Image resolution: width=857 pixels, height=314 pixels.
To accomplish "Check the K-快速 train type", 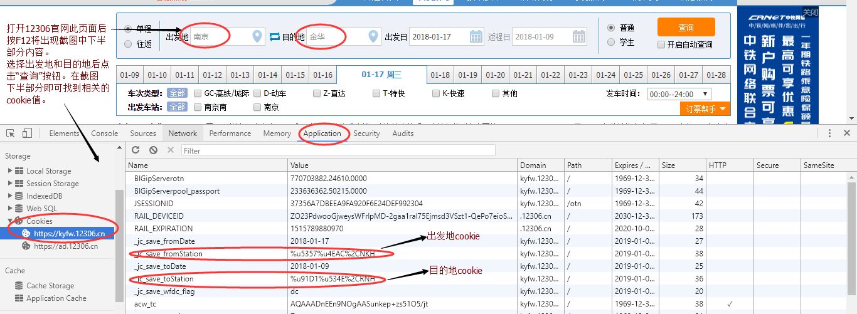I will tap(436, 93).
